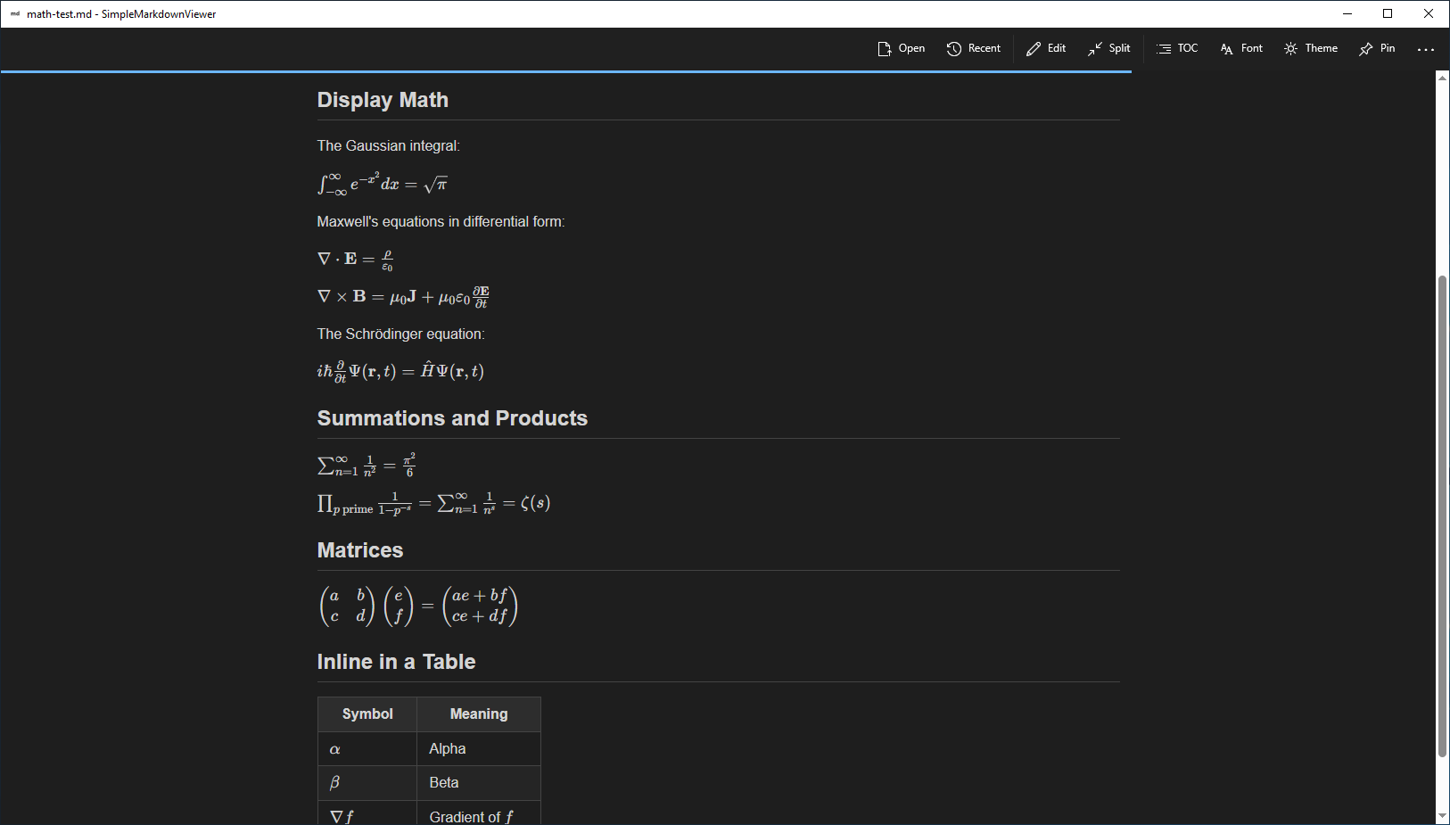Viewport: 1450px width, 825px height.
Task: Click 'The Gaussian integral:' text
Action: point(389,145)
